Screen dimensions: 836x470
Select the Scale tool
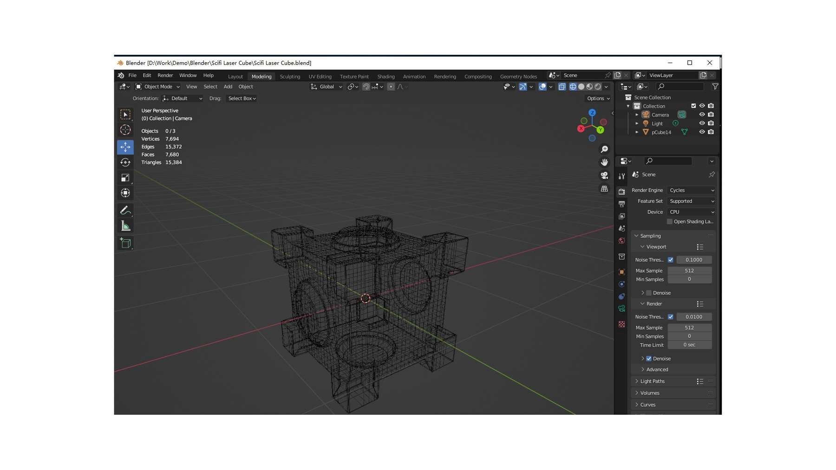pyautogui.click(x=125, y=178)
